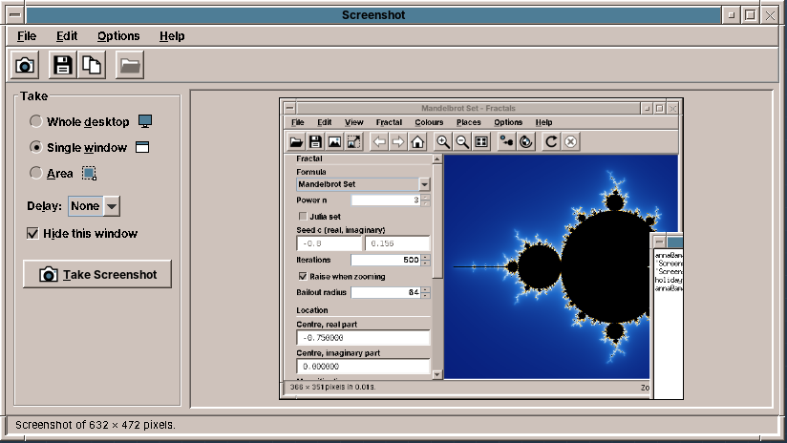Screen dimensions: 787x443
Task: Click the Power n spinner arrows
Action: [426, 200]
